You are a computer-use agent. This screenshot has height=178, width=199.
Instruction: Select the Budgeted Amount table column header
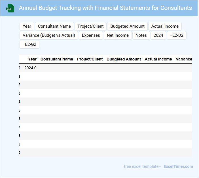[124, 59]
